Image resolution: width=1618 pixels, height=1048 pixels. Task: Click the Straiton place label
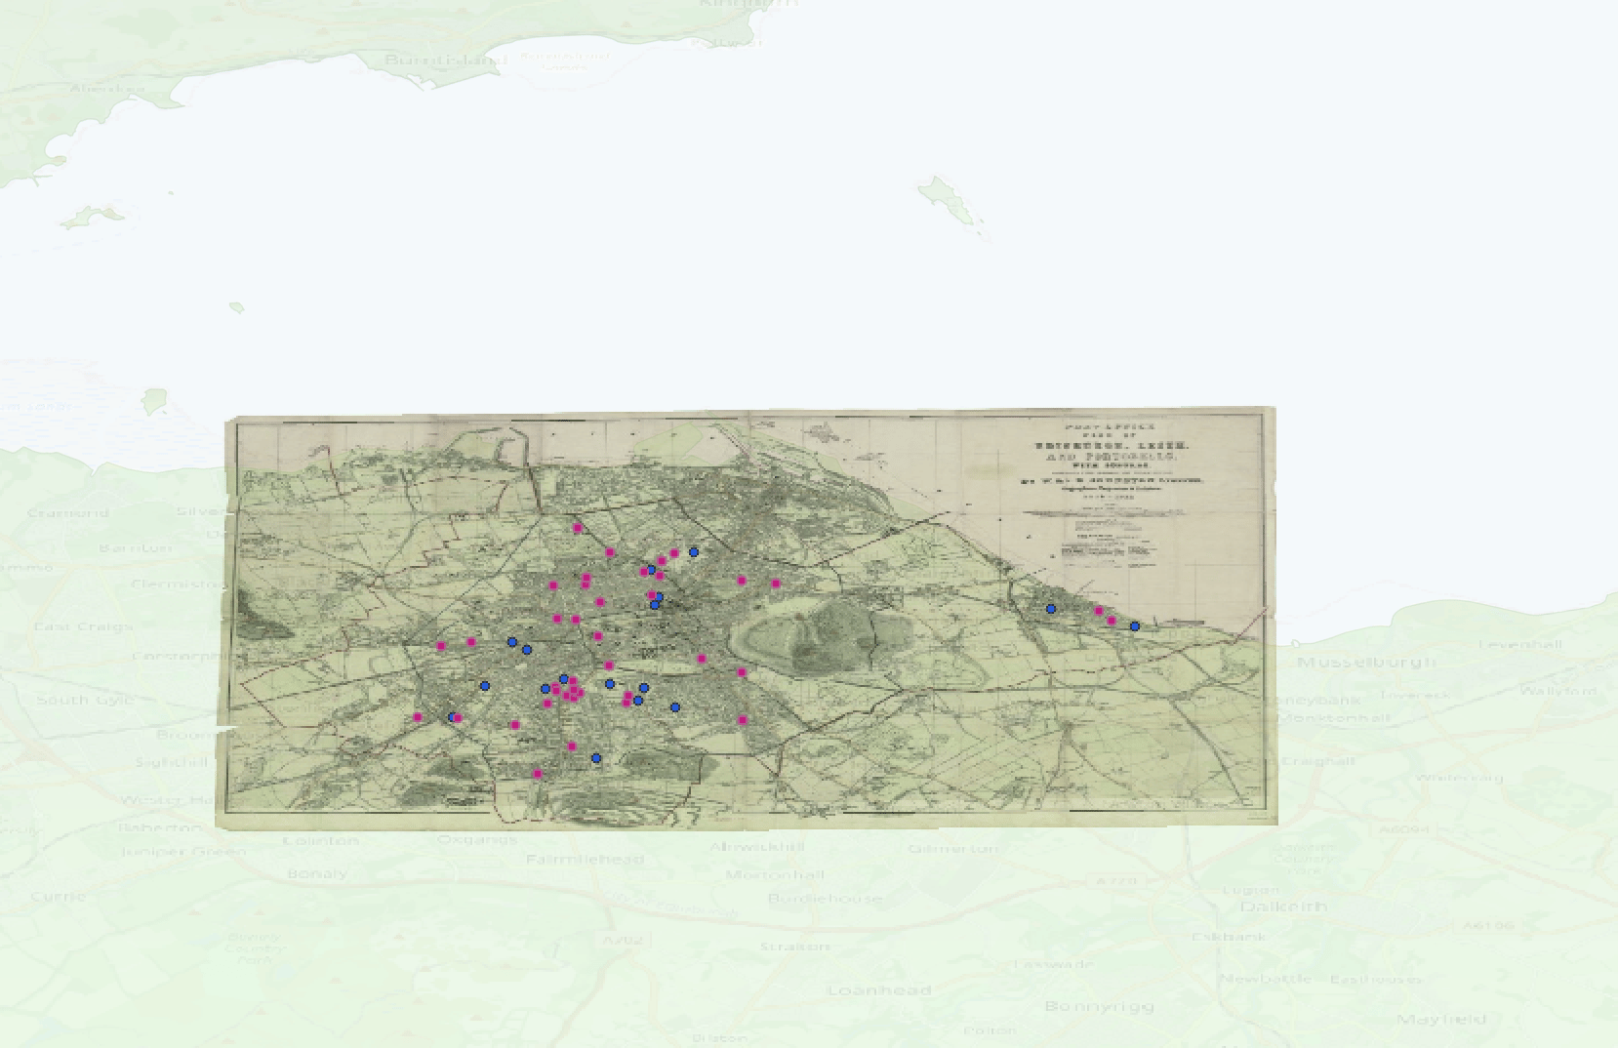click(x=795, y=946)
